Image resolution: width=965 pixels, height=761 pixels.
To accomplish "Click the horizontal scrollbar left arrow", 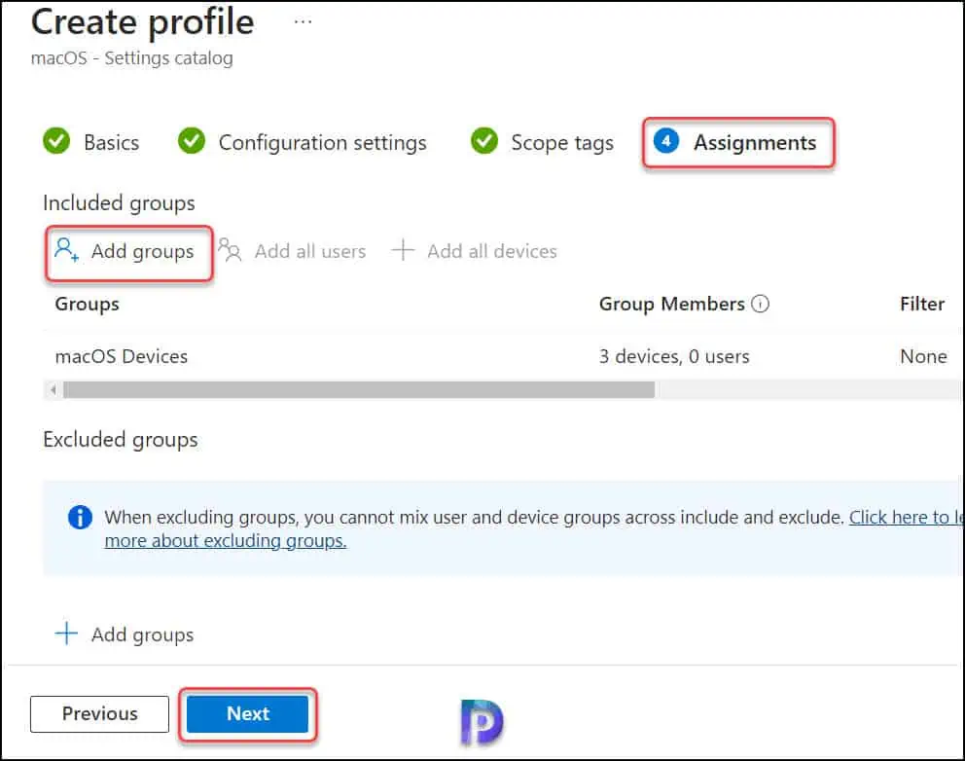I will 54,389.
